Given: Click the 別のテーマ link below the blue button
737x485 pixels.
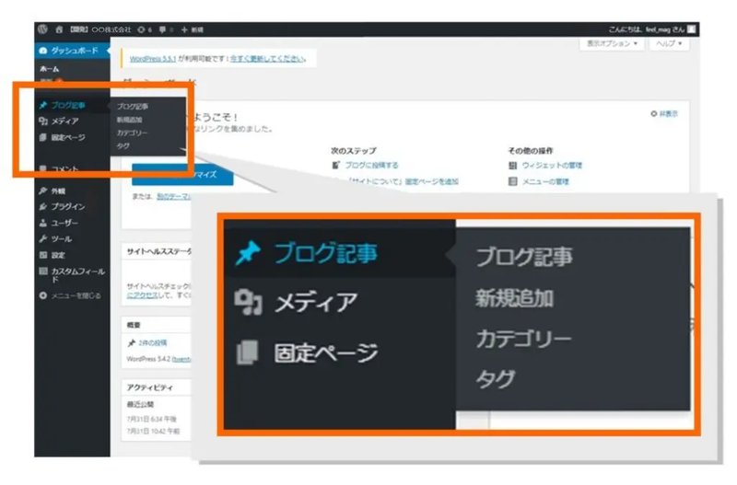Looking at the screenshot, I should (x=174, y=196).
